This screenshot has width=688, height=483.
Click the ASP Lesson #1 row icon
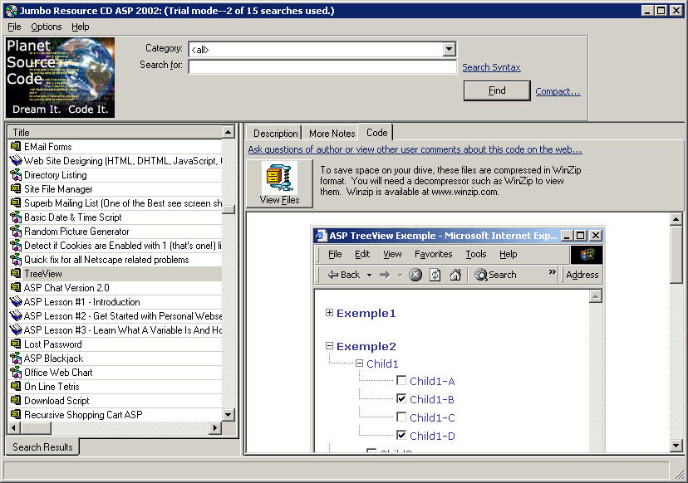coord(16,301)
